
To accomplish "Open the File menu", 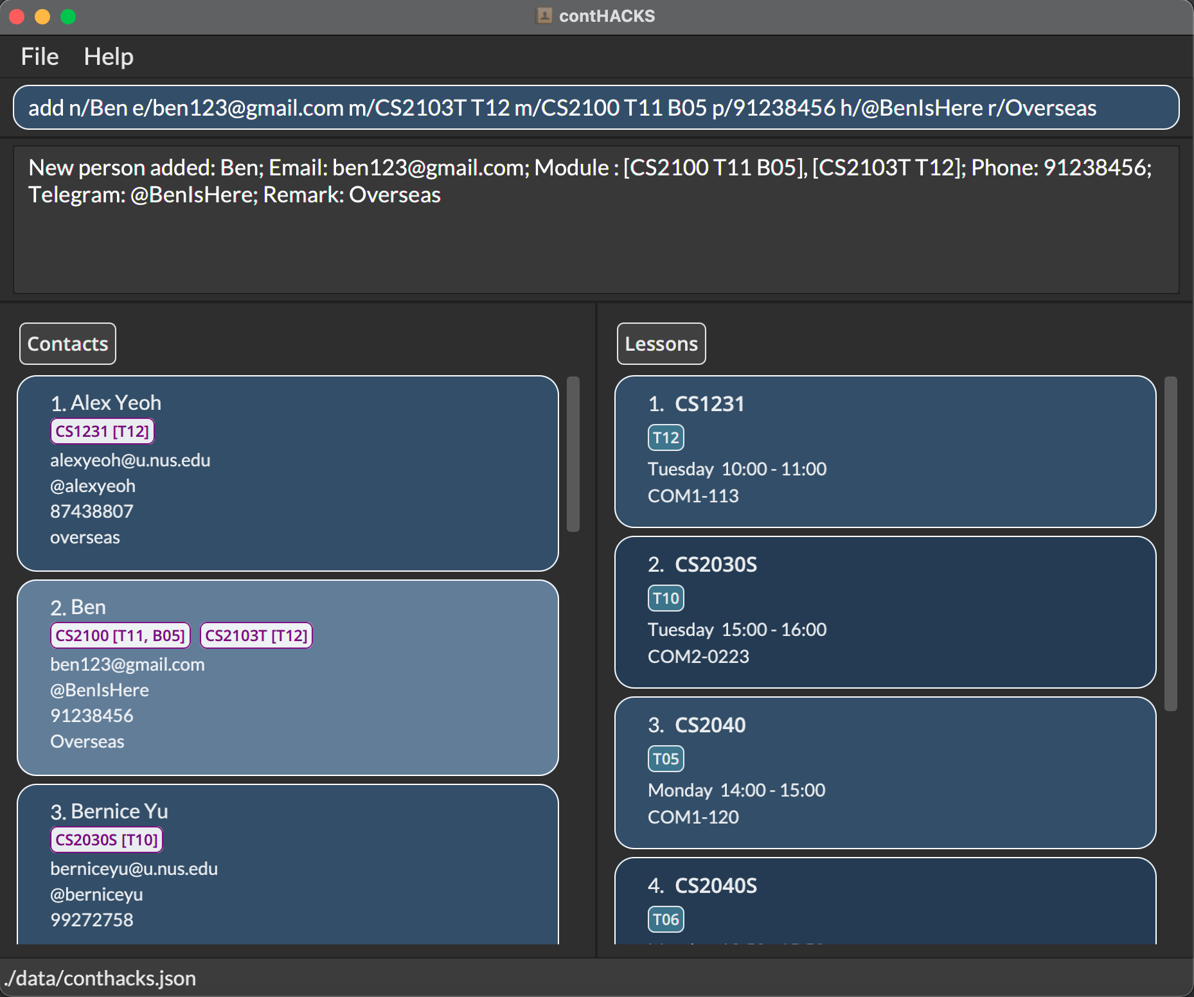I will 40,57.
